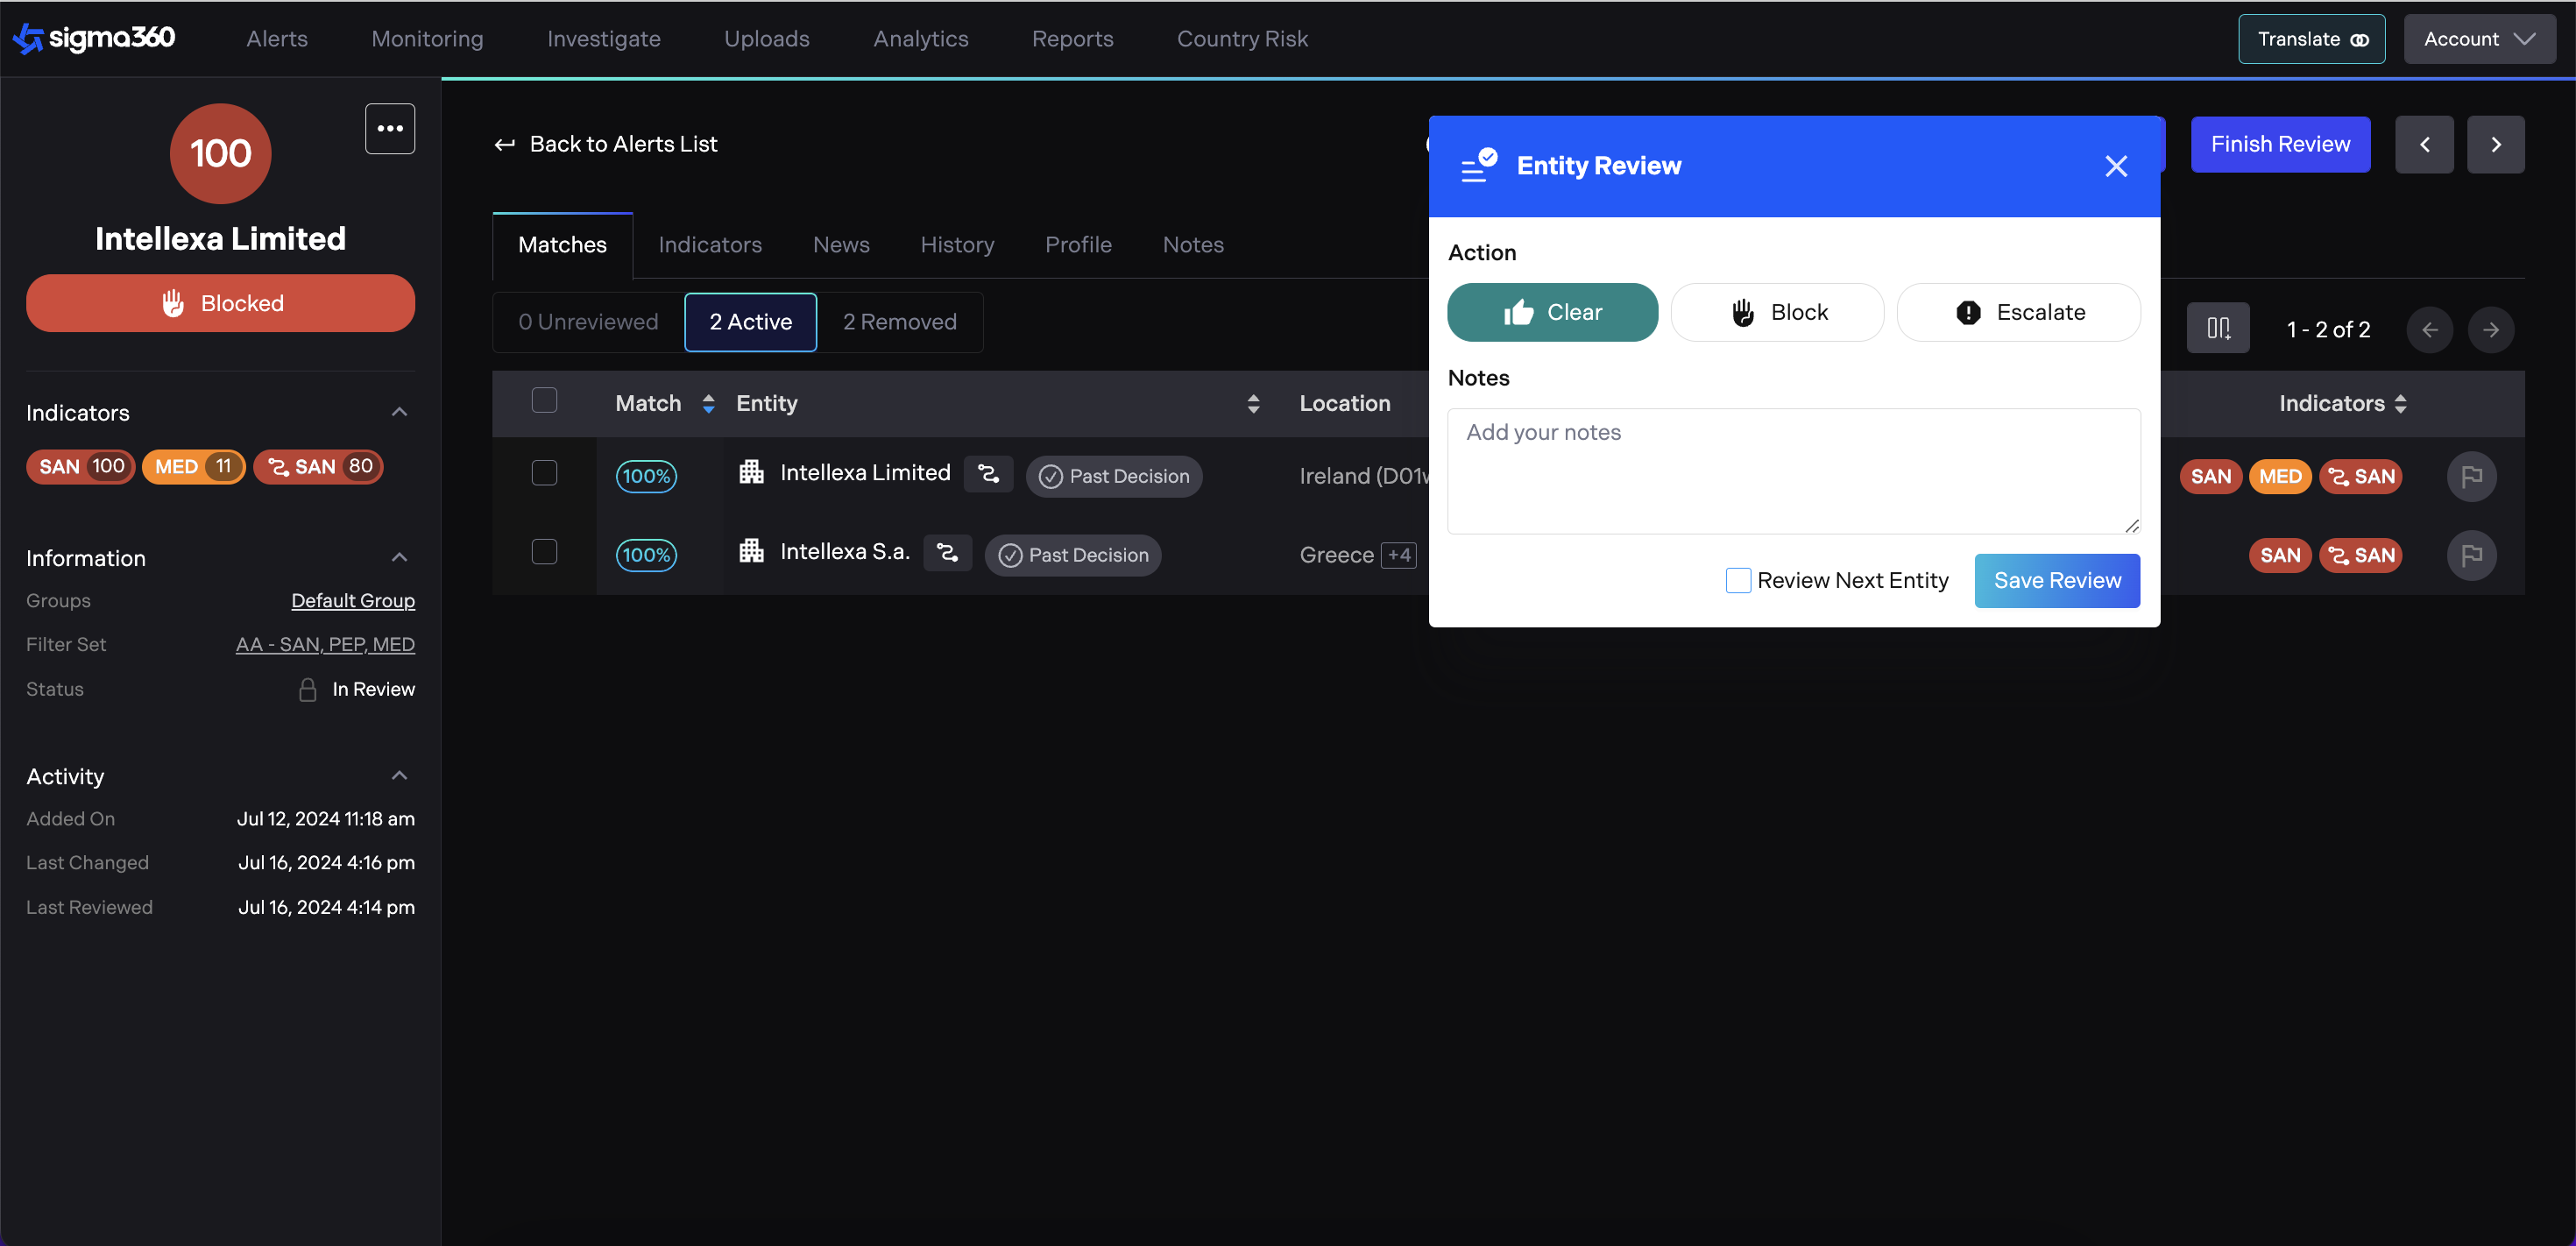Click Save Review button
Screen dimensions: 2576x1246
(x=2056, y=580)
